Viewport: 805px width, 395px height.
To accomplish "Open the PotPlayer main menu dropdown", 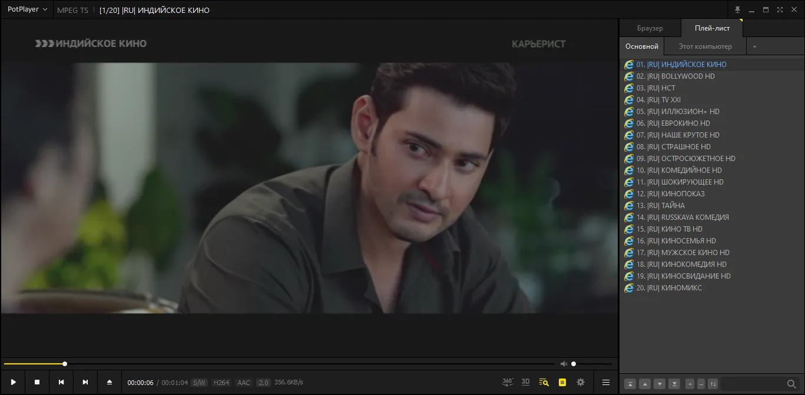I will (27, 9).
